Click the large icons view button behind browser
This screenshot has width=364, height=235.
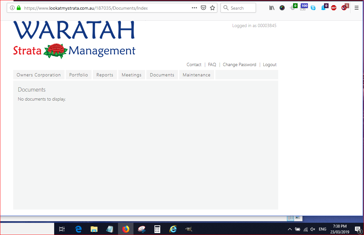298,218
